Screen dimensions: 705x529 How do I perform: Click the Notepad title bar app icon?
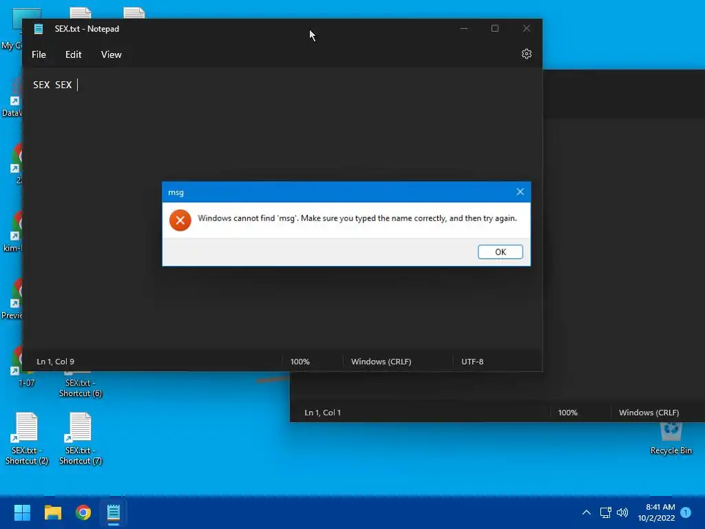[x=39, y=29]
